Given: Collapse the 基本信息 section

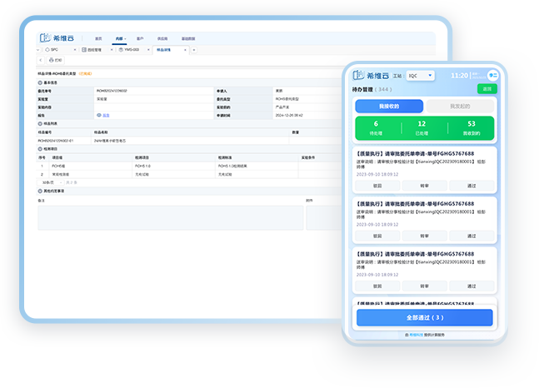Looking at the screenshot, I should click(41, 82).
